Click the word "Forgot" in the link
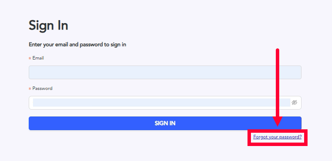Screen dimensions: 332x161 [260, 137]
